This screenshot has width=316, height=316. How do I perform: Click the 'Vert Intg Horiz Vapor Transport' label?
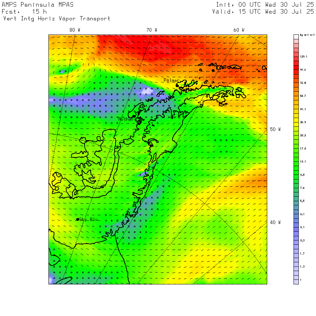point(57,19)
